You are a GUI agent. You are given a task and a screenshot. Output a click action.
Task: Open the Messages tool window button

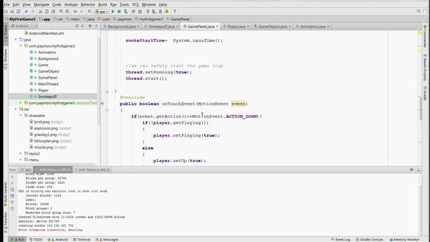point(107,239)
